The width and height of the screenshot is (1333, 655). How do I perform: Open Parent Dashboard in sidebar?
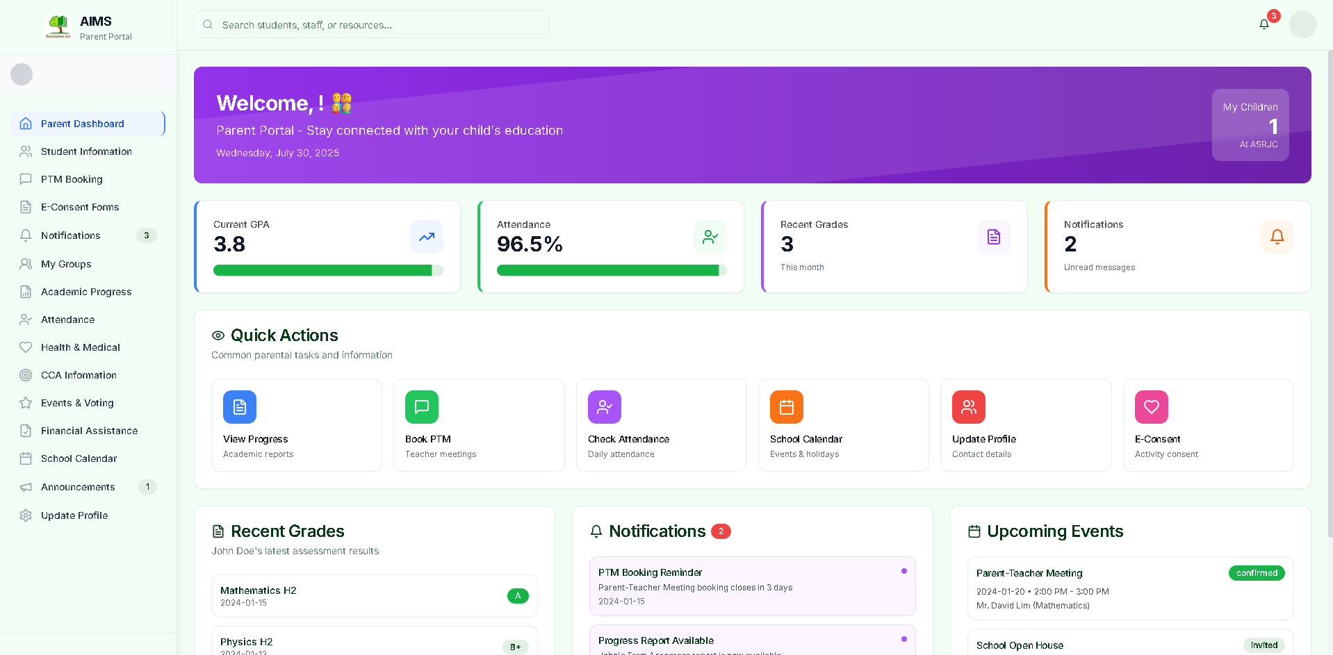coord(88,124)
